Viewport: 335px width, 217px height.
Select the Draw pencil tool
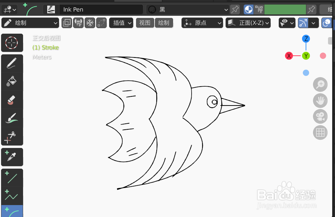(12, 63)
